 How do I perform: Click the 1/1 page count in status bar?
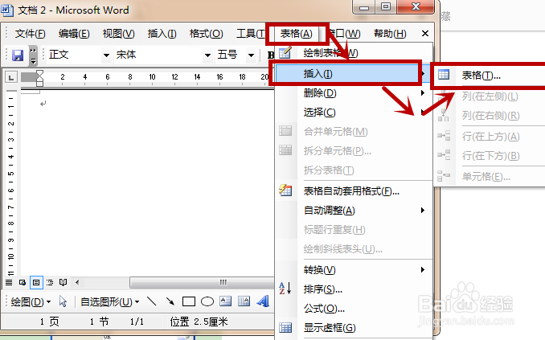[137, 322]
